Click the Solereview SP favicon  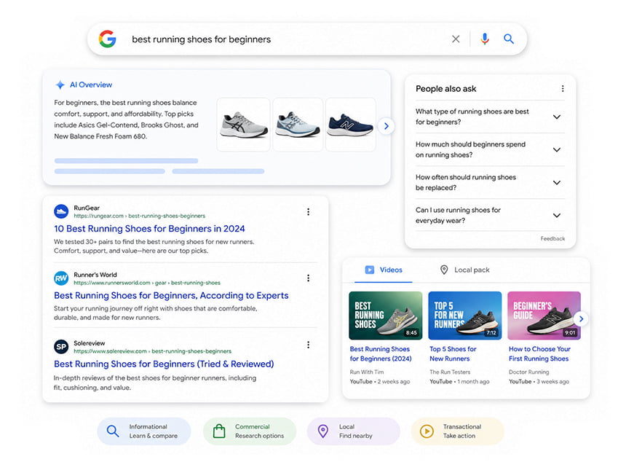[61, 347]
